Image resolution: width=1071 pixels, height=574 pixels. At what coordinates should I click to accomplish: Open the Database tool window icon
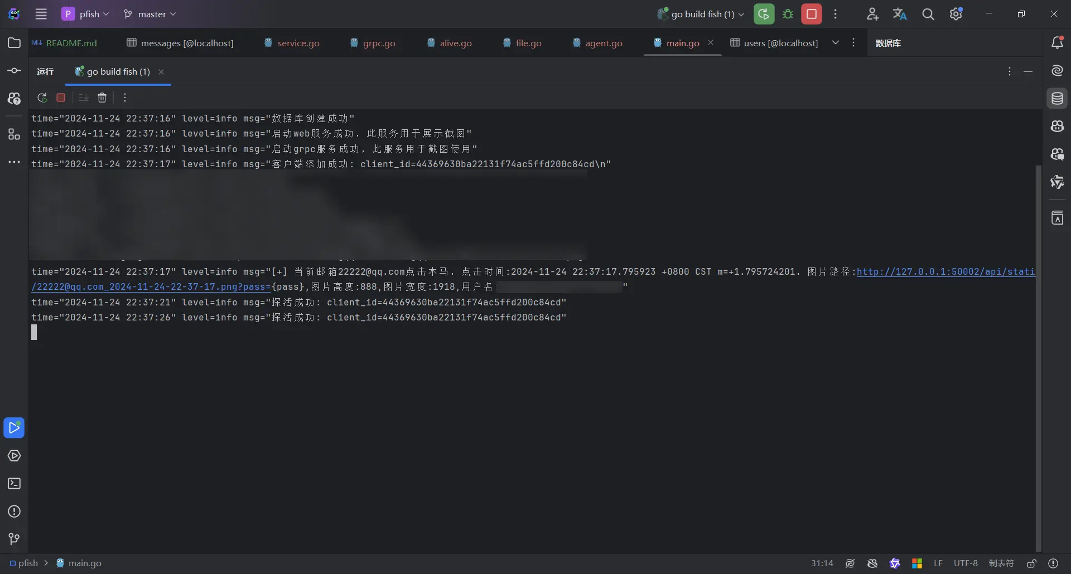(x=1057, y=99)
